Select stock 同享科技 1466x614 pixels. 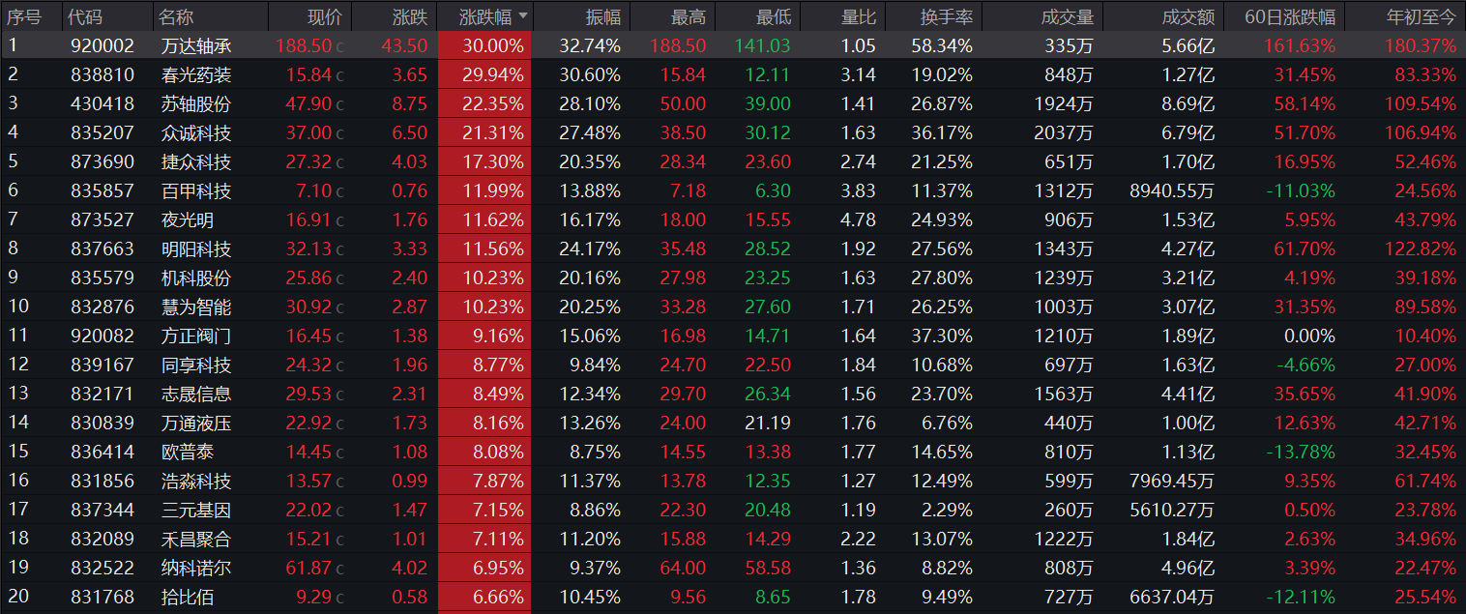(196, 365)
